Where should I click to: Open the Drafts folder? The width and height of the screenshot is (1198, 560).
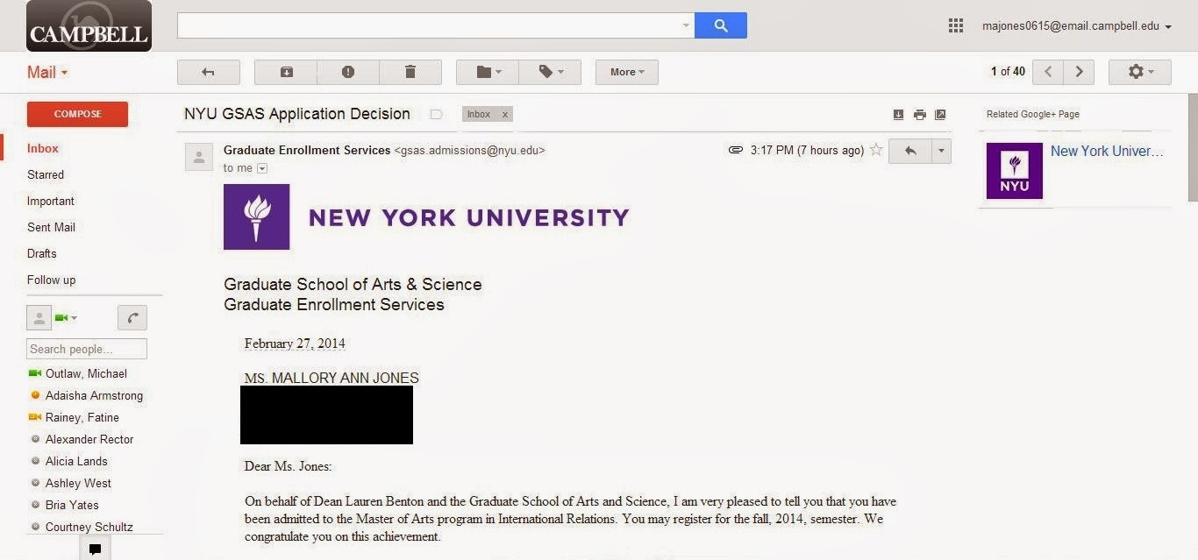click(x=41, y=253)
